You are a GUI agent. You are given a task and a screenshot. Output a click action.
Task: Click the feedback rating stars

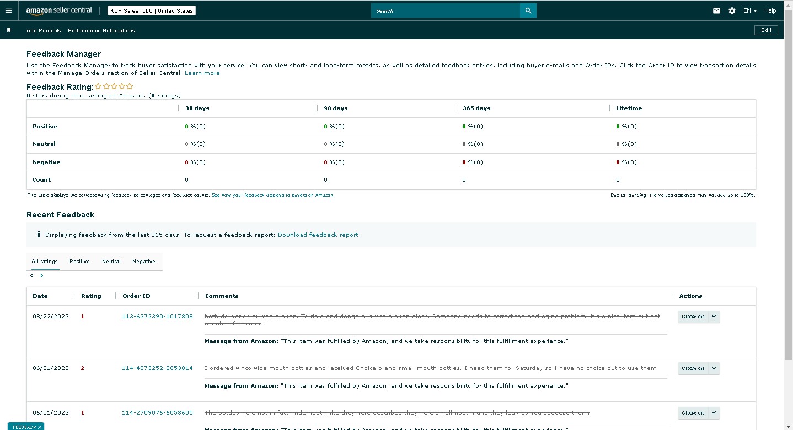(x=114, y=86)
